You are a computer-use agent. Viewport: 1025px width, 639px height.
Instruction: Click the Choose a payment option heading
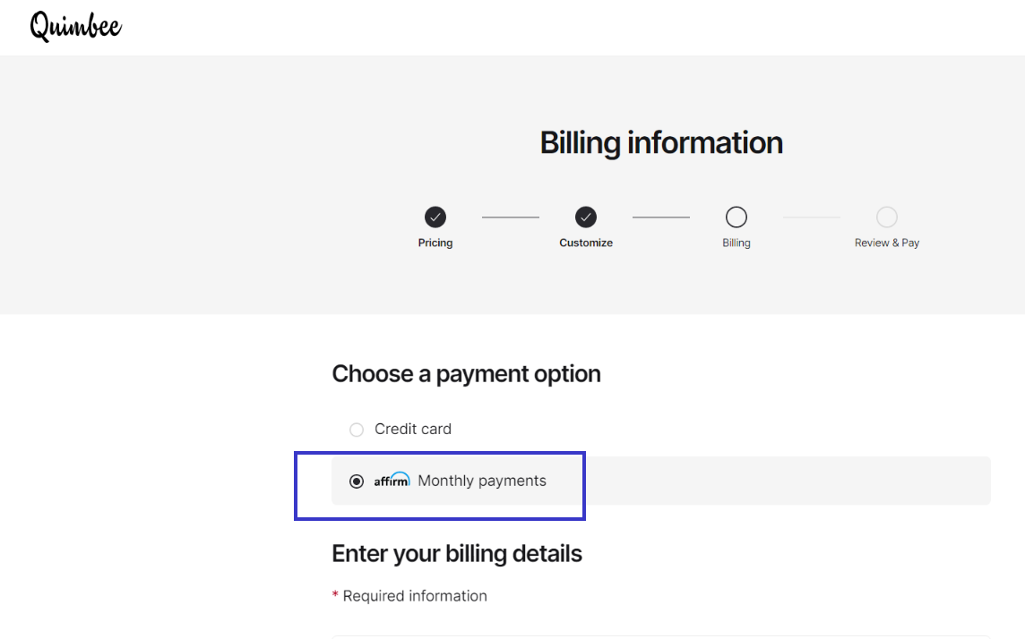466,373
